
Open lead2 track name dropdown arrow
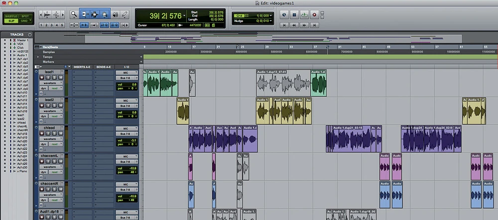[62, 100]
